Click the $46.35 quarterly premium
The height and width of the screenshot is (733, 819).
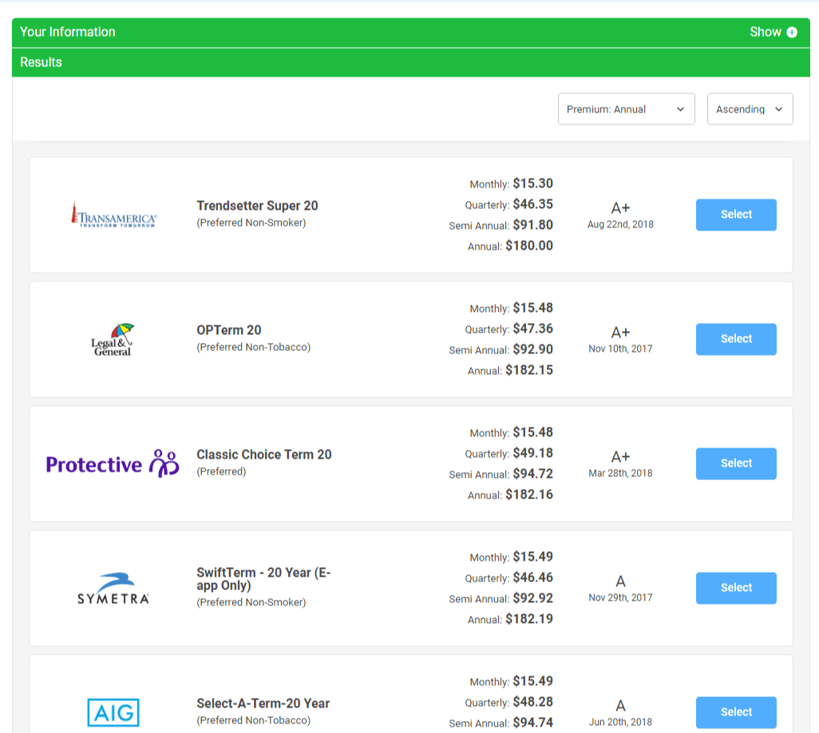point(532,204)
